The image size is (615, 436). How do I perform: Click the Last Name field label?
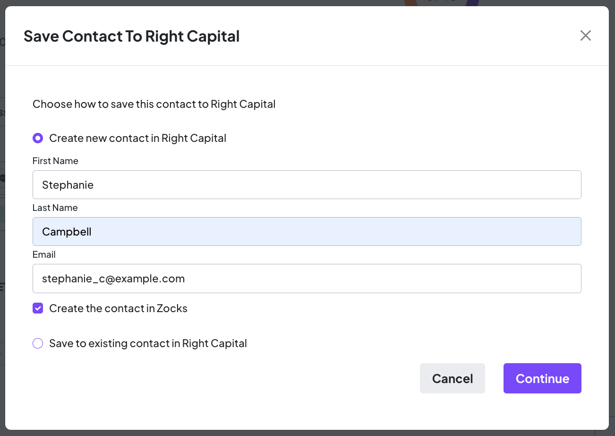55,208
